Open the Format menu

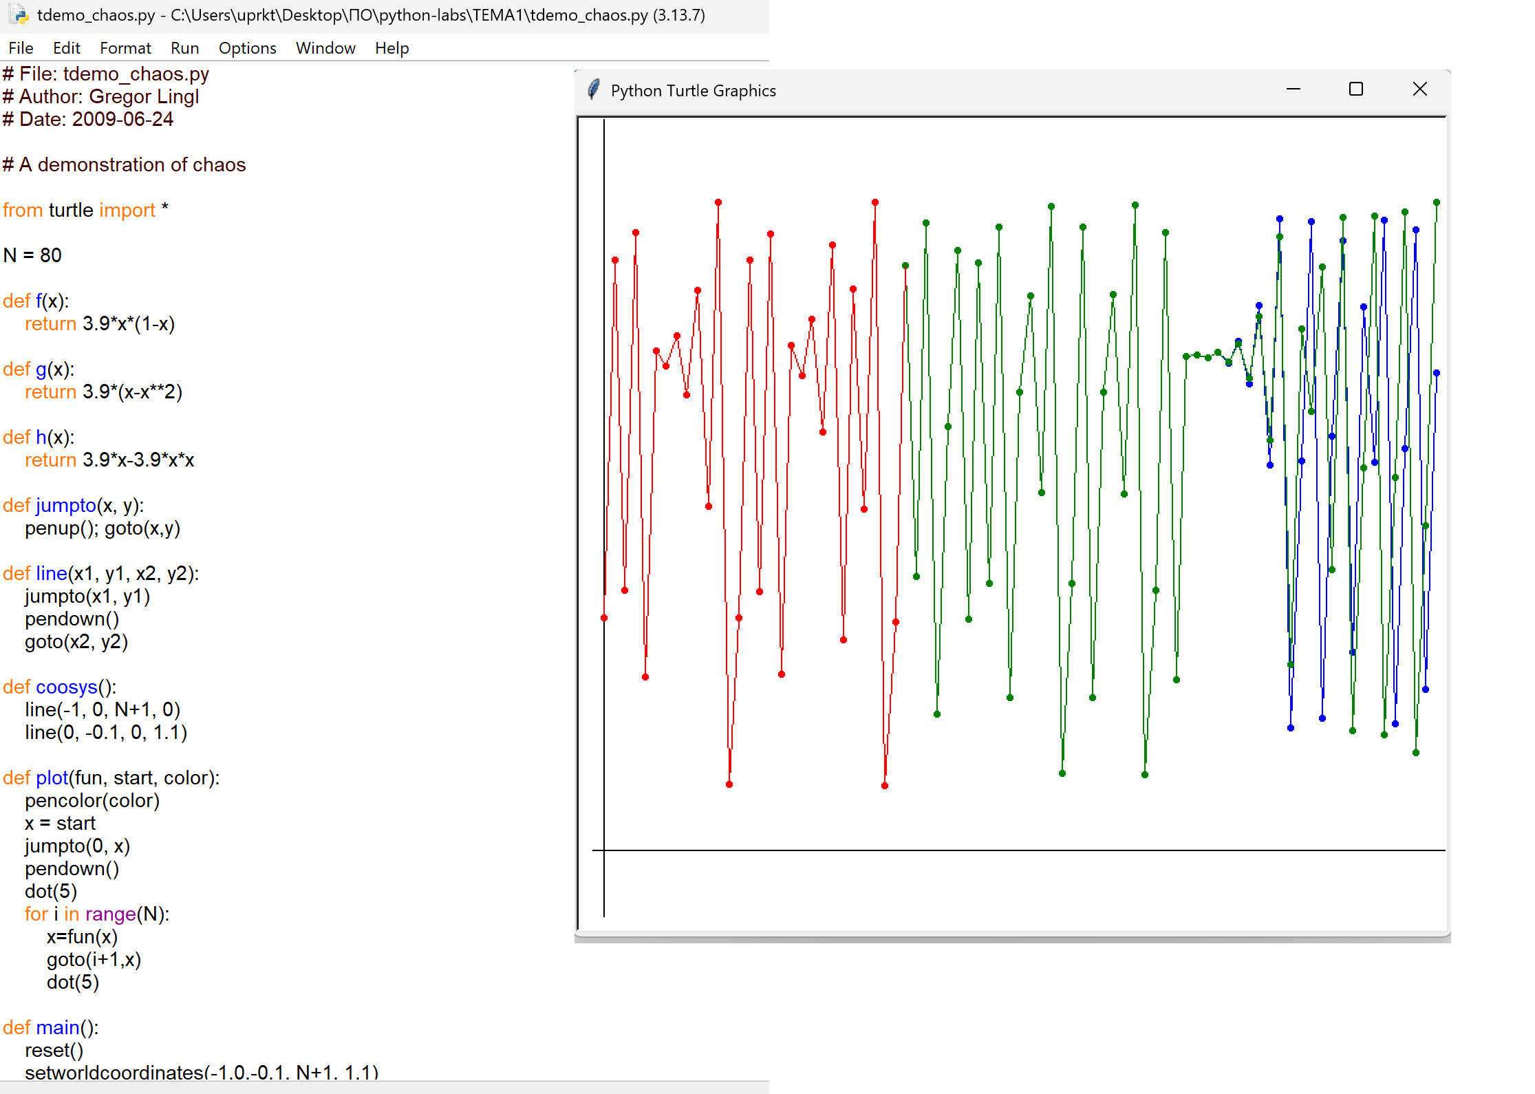pyautogui.click(x=125, y=48)
